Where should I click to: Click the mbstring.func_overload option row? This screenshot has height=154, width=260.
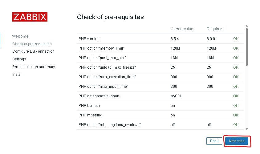click(x=160, y=125)
